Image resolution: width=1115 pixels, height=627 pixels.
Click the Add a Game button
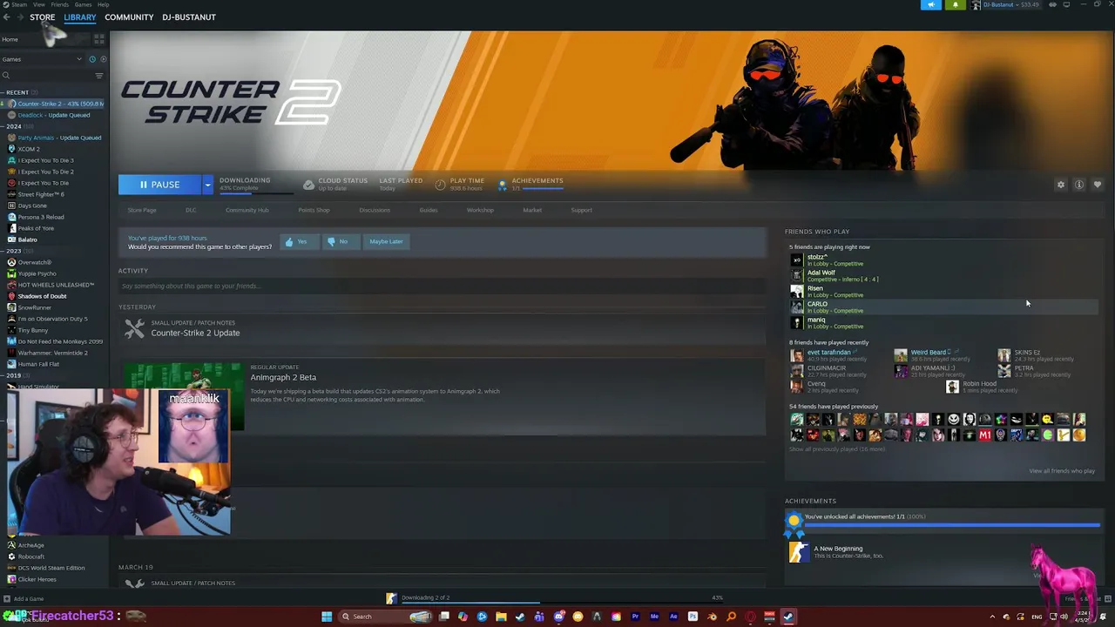click(24, 598)
